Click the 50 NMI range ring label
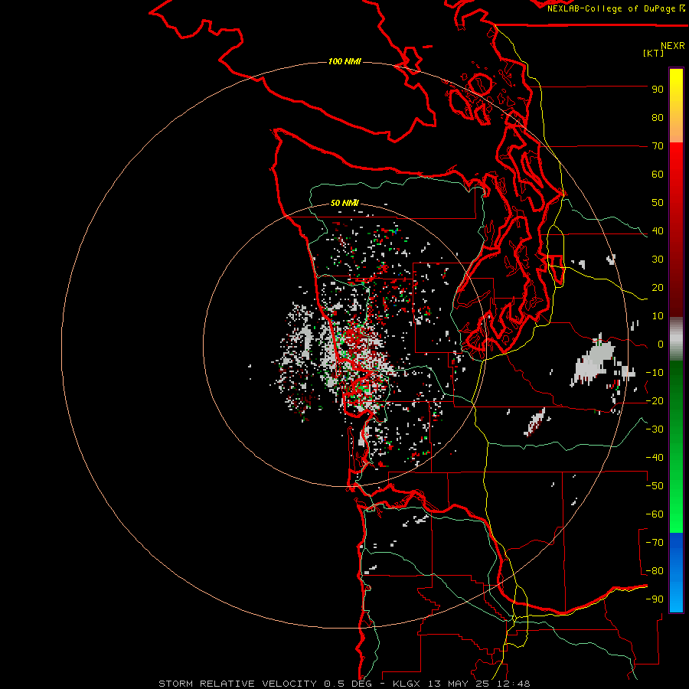This screenshot has height=689, width=689. click(344, 203)
